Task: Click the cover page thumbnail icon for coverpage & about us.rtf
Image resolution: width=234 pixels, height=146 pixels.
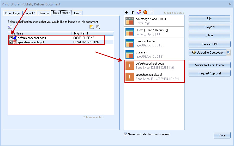Action: point(130,21)
